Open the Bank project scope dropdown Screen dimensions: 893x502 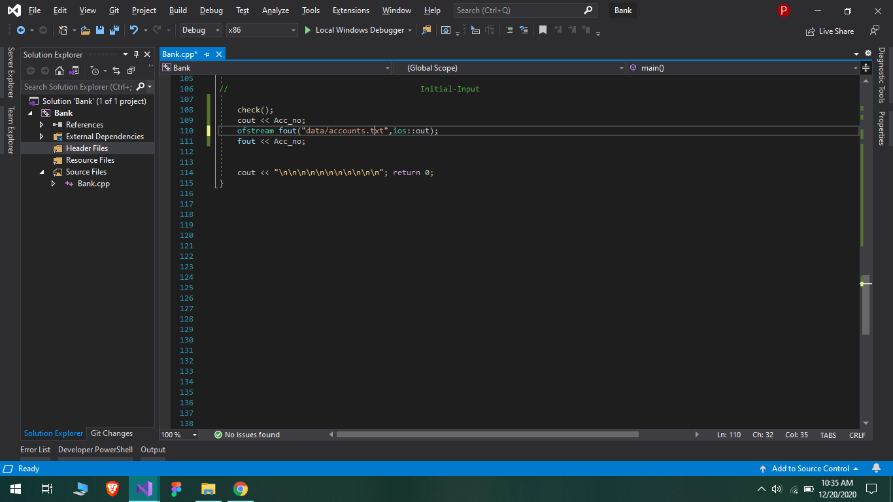pos(276,68)
